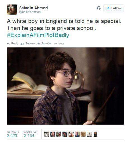Click the Favorite star icon
This screenshot has height=142, width=127.
(39, 43)
